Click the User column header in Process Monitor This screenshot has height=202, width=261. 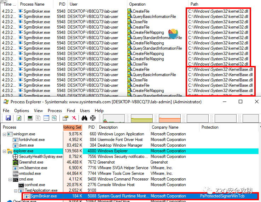click(x=97, y=4)
